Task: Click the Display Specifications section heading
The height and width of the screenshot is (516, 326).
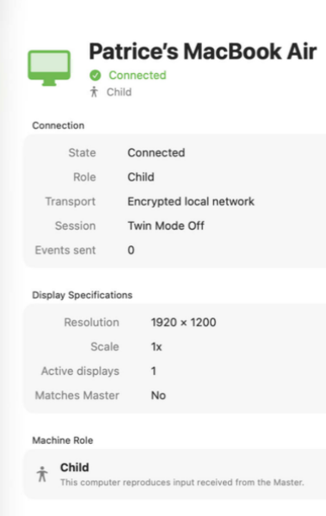Action: click(82, 295)
